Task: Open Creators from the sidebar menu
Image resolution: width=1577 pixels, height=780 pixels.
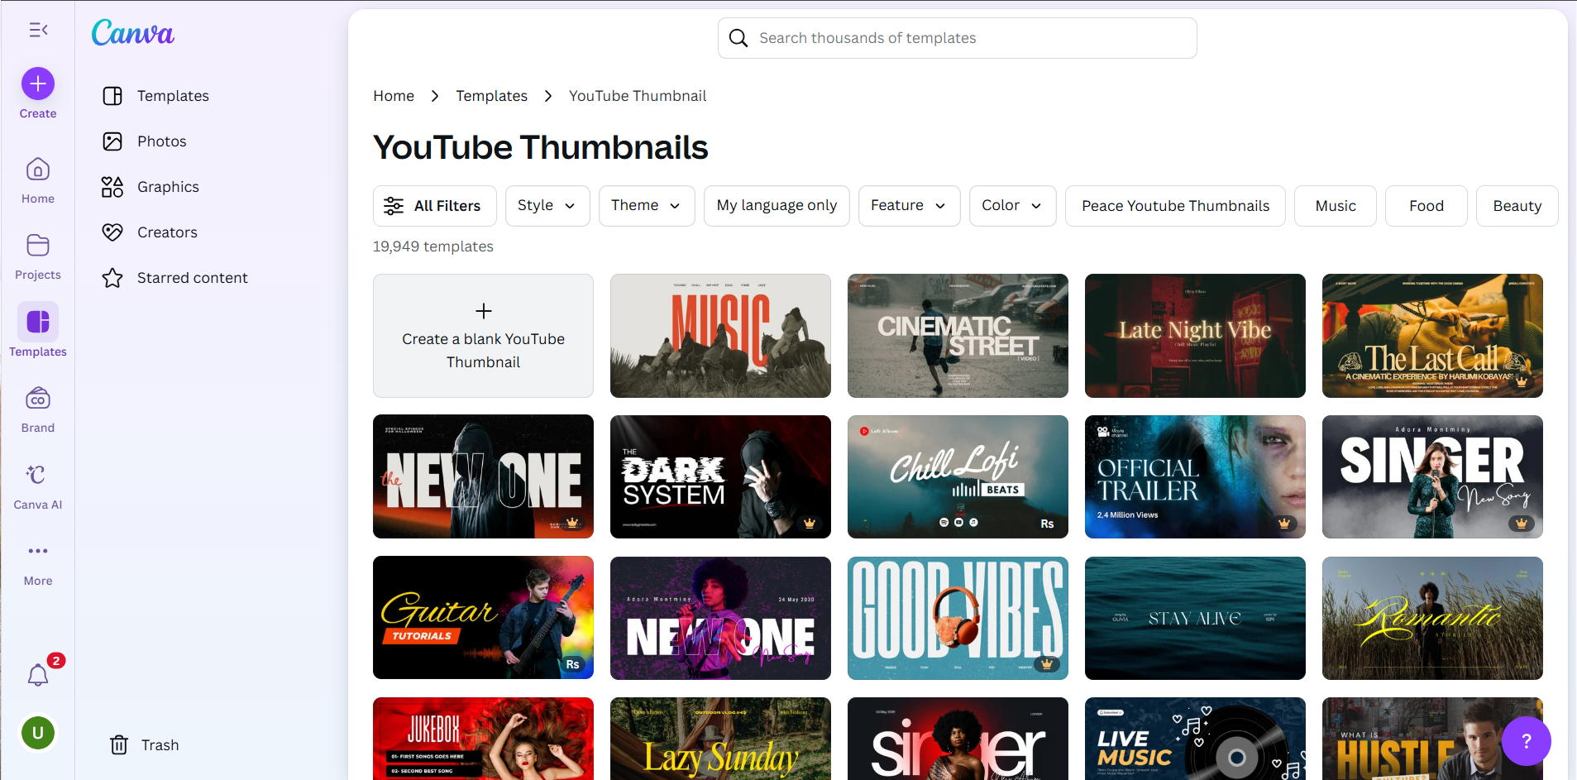Action: tap(167, 232)
